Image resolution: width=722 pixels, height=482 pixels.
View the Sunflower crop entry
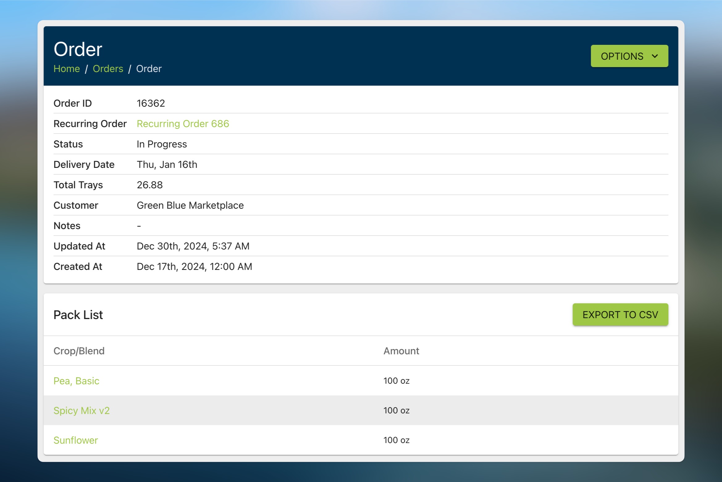tap(76, 440)
